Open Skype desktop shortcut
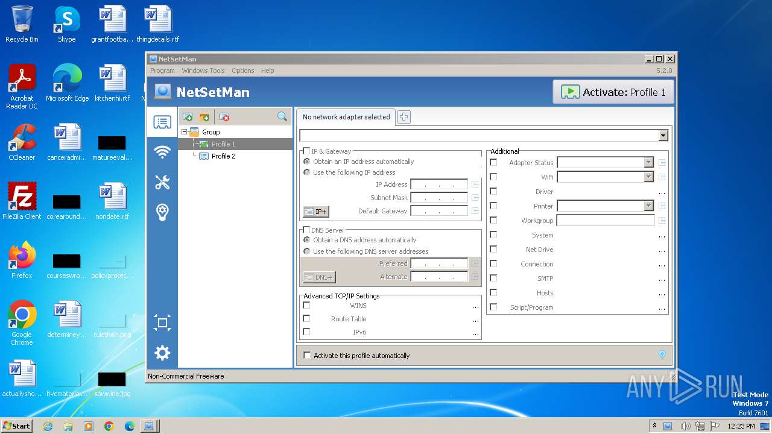The width and height of the screenshot is (772, 434). click(x=66, y=25)
